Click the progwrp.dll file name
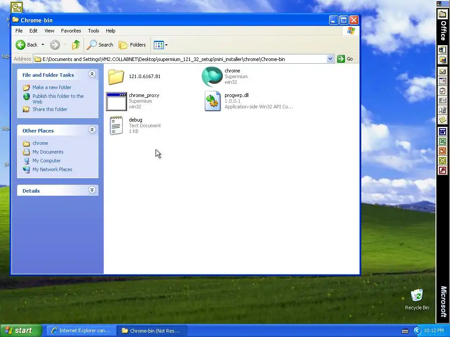This screenshot has width=450, height=337. pyautogui.click(x=236, y=95)
